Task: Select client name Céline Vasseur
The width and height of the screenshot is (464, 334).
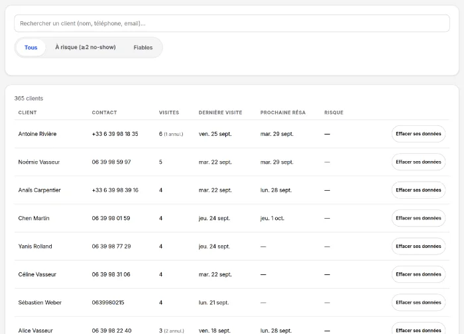Action: click(x=37, y=274)
